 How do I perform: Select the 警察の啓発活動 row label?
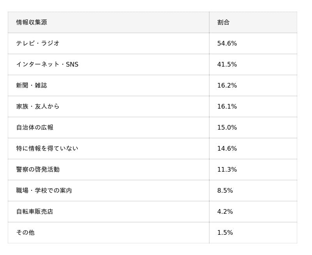click(x=38, y=170)
